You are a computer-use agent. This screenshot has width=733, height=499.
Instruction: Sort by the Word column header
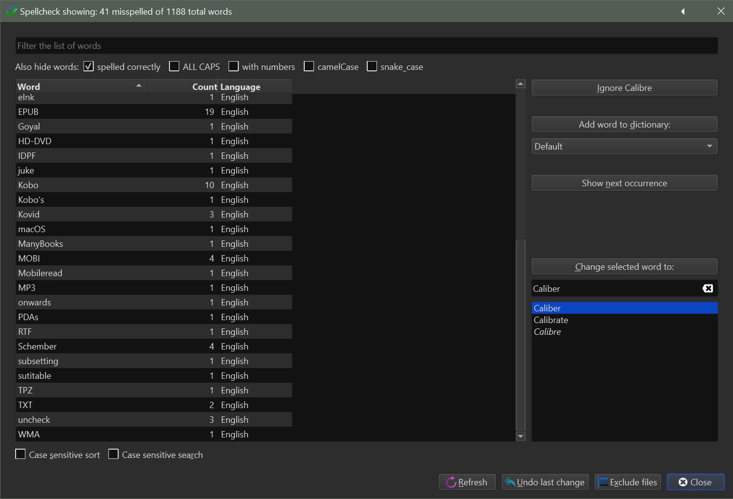tap(80, 87)
